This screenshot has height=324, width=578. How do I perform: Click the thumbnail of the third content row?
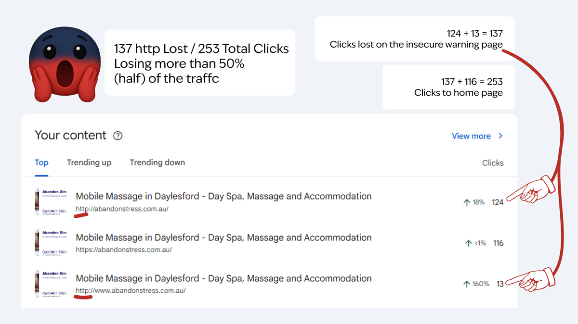pos(52,284)
